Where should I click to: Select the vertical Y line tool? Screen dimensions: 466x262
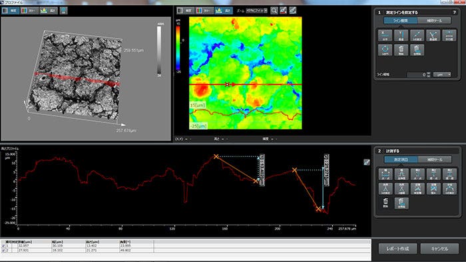click(401, 35)
